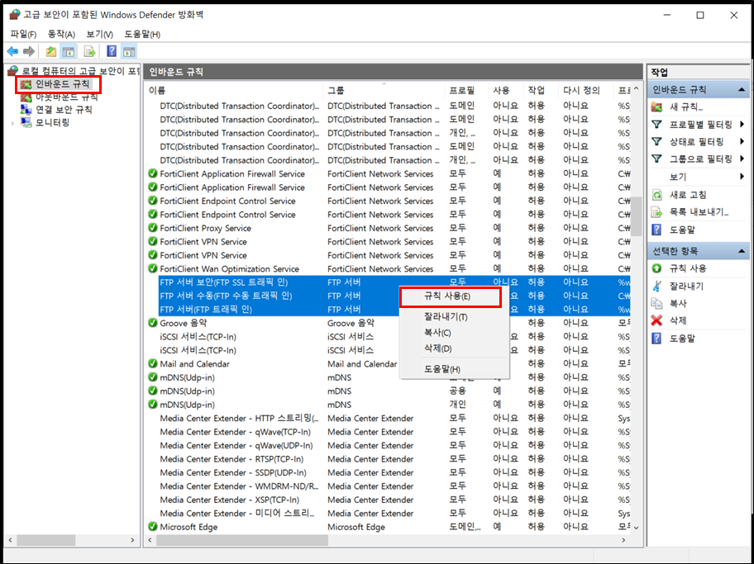Click the 복사 copy icon
754x564 pixels.
[x=657, y=303]
